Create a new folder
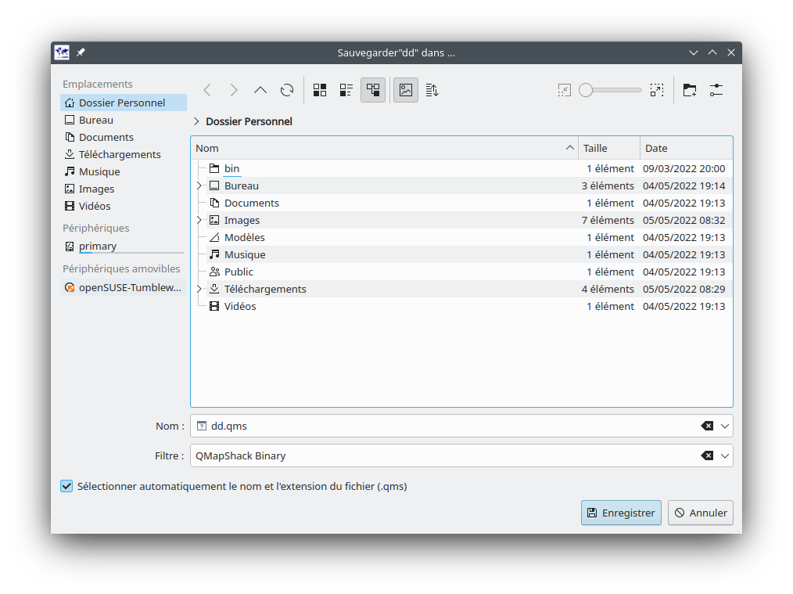The image size is (793, 594). 690,90
